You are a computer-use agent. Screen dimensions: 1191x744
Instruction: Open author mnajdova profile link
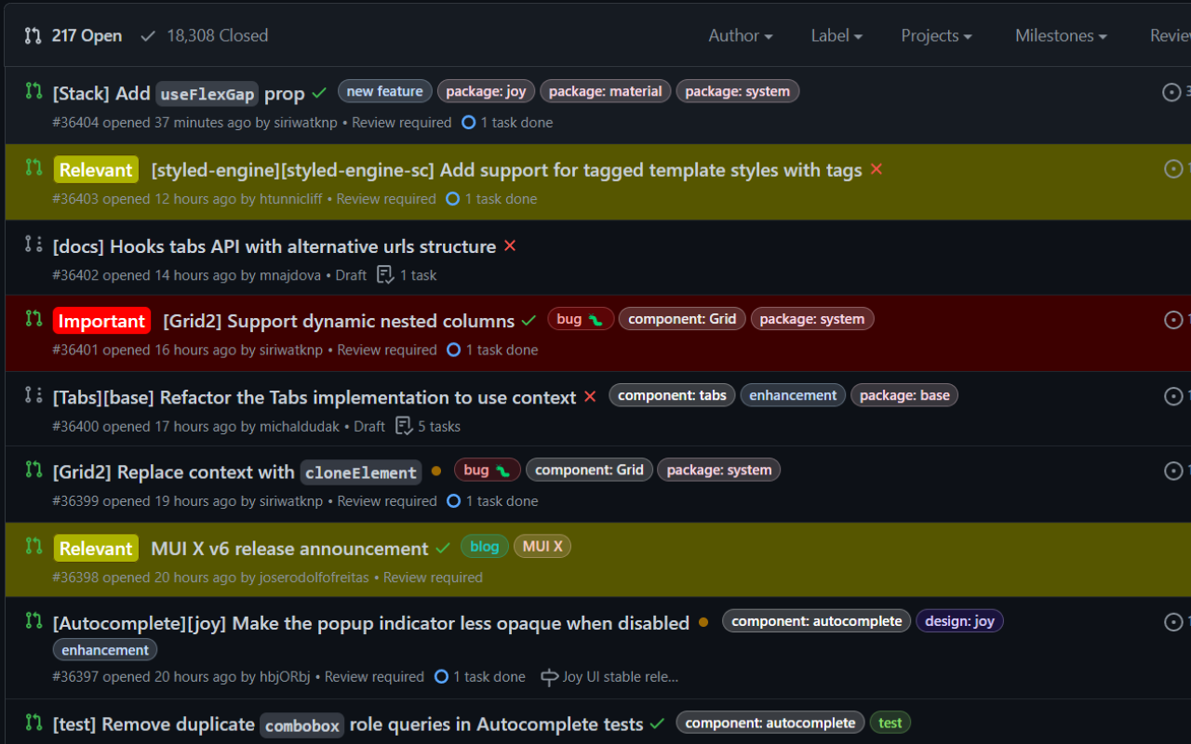tap(290, 275)
